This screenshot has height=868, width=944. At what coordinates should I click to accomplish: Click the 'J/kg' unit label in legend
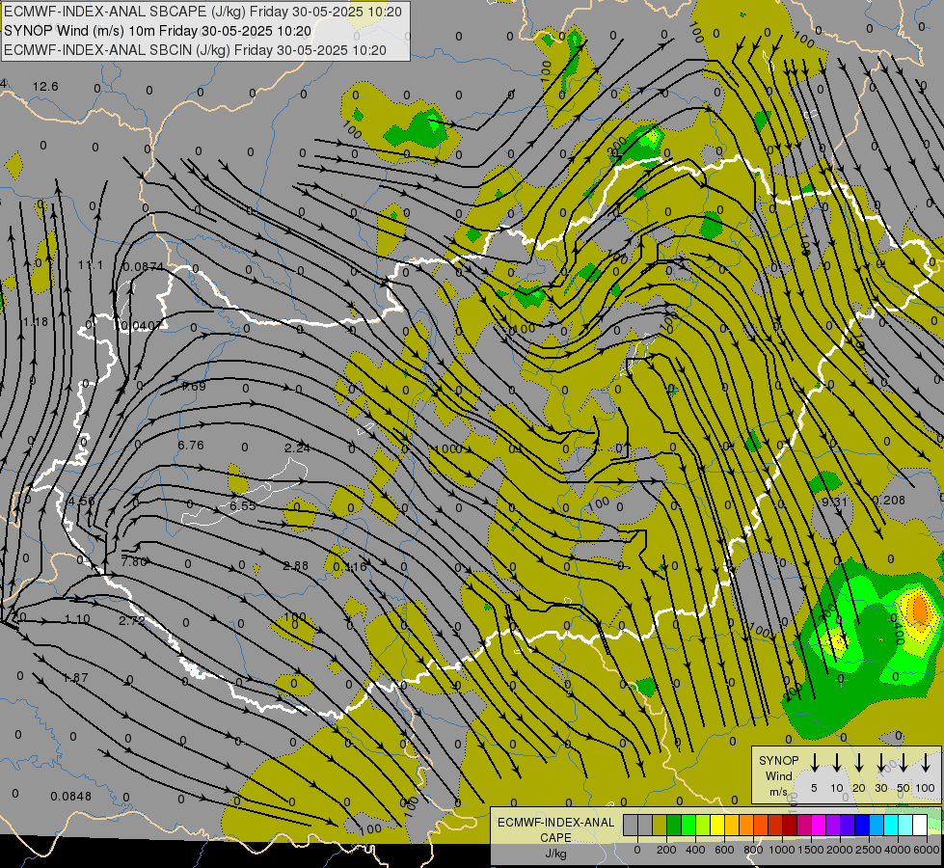click(555, 854)
